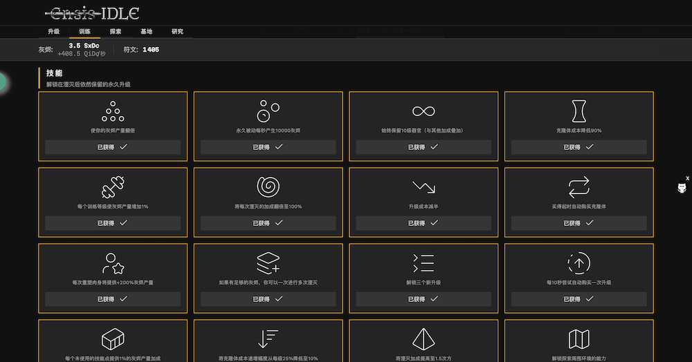Select the infinity symbol skill icon

pyautogui.click(x=424, y=111)
